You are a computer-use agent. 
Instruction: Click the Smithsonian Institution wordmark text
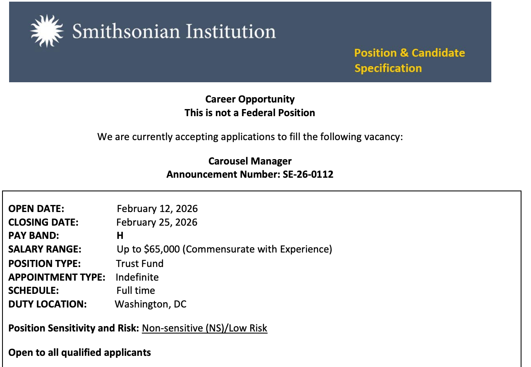pos(174,31)
